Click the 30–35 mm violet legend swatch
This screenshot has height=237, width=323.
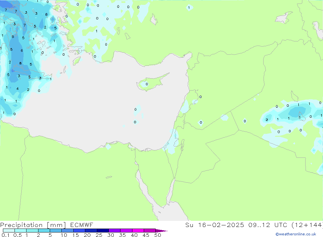point(114,231)
